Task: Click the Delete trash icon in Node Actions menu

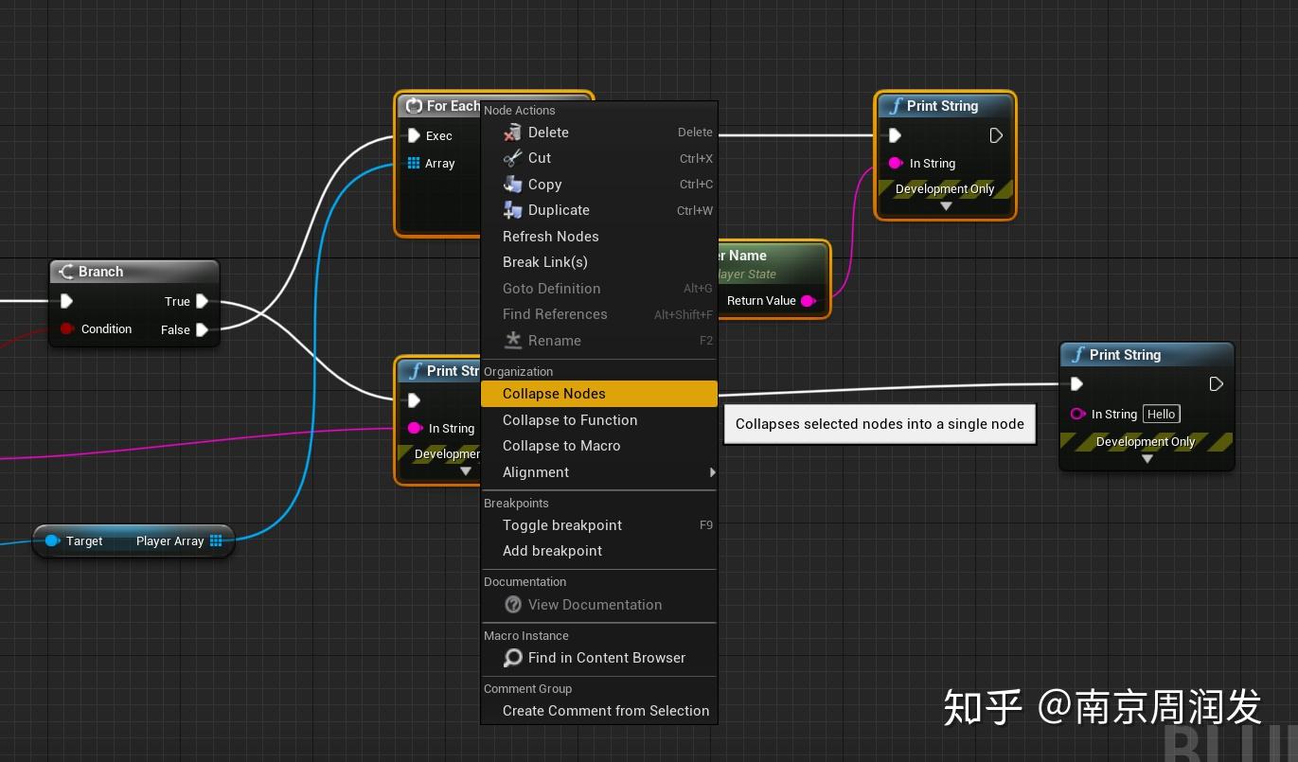Action: pyautogui.click(x=511, y=133)
